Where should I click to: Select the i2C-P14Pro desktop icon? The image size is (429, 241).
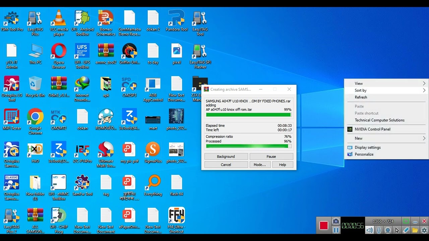point(82,153)
